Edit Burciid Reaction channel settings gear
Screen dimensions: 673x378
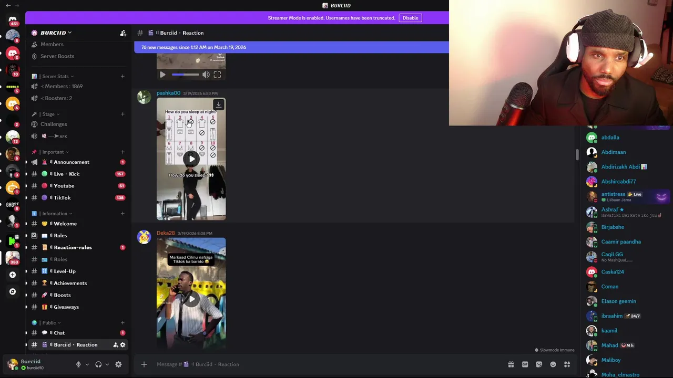123,345
